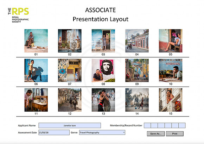Click the number 15 caption
Image resolution: width=204 pixels, height=144 pixels.
[171, 113]
